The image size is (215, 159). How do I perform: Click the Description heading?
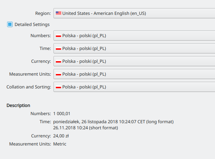point(18,106)
